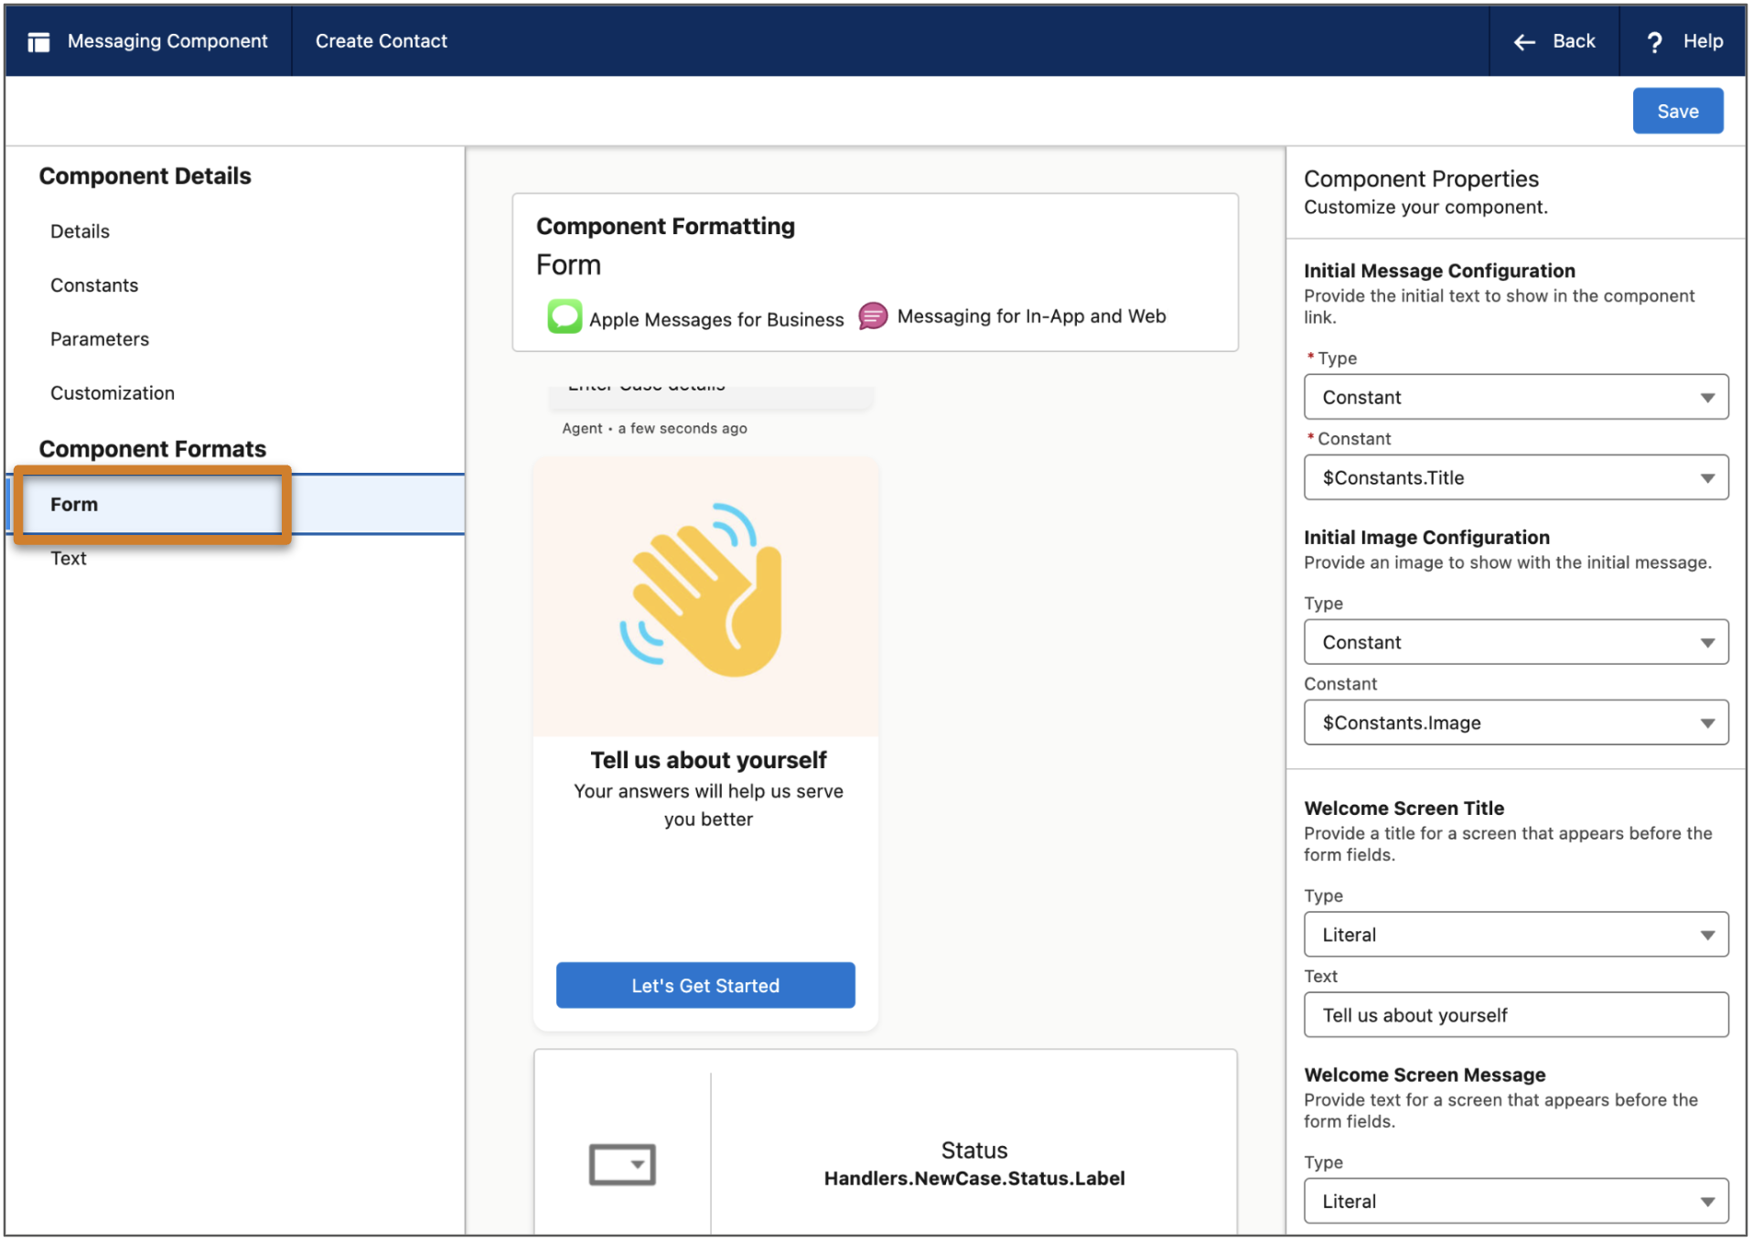Select the Status picklist field icon
Image resolution: width=1753 pixels, height=1242 pixels.
coord(621,1164)
